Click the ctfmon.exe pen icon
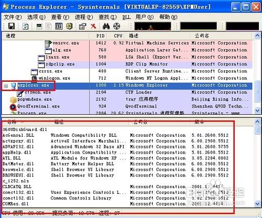262x218 pixels. click(x=20, y=93)
